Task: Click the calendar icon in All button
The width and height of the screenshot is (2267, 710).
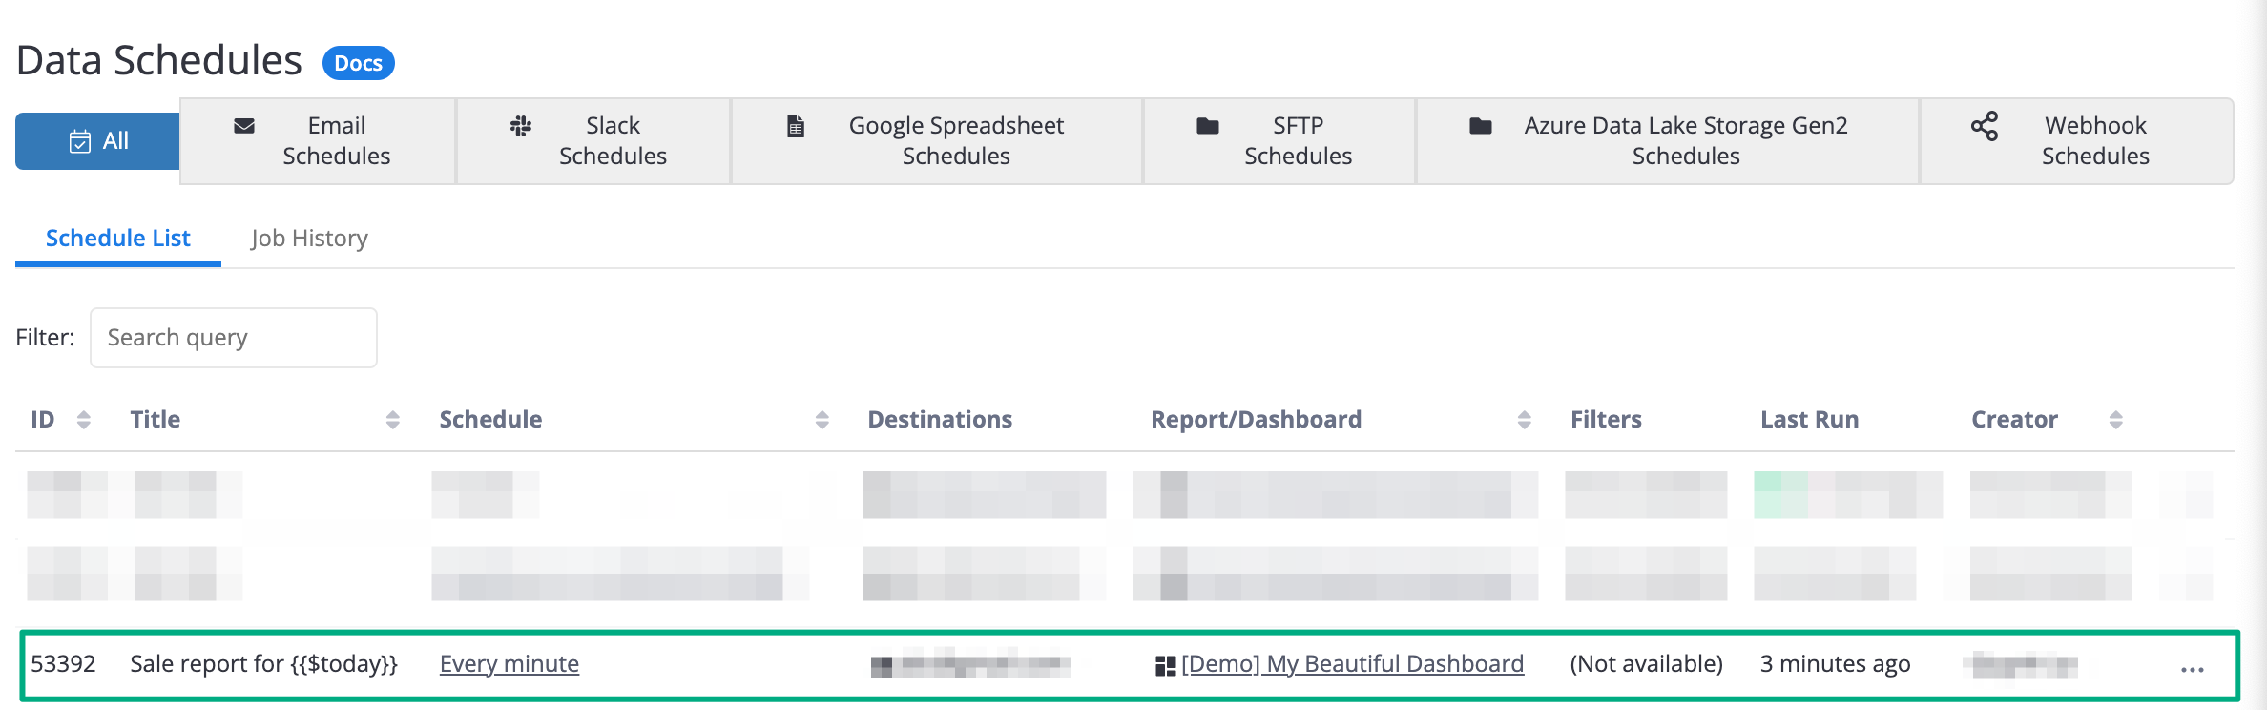Action: [80, 141]
